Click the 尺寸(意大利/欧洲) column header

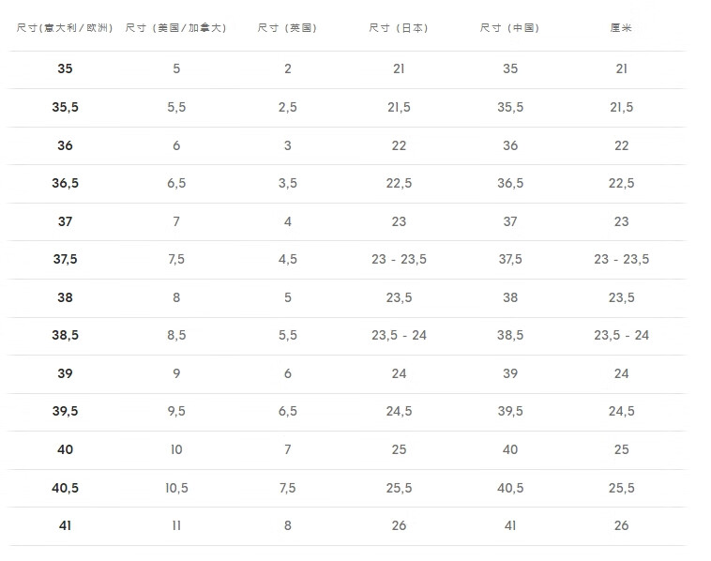[x=65, y=28]
